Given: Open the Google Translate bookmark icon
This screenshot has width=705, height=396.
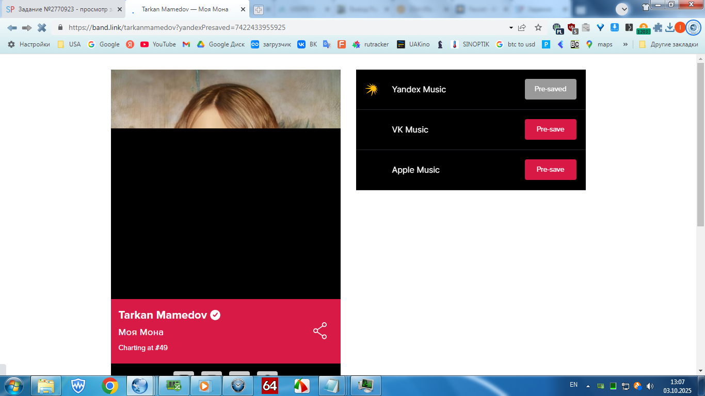Looking at the screenshot, I should pyautogui.click(x=327, y=44).
